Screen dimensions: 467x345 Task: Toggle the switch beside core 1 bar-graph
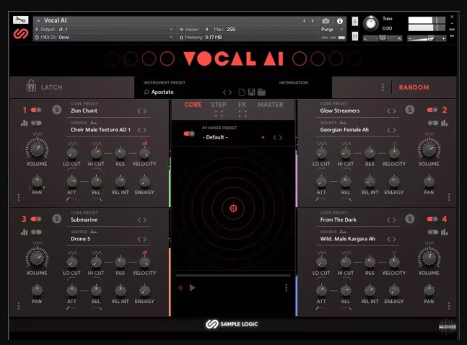tap(36, 123)
